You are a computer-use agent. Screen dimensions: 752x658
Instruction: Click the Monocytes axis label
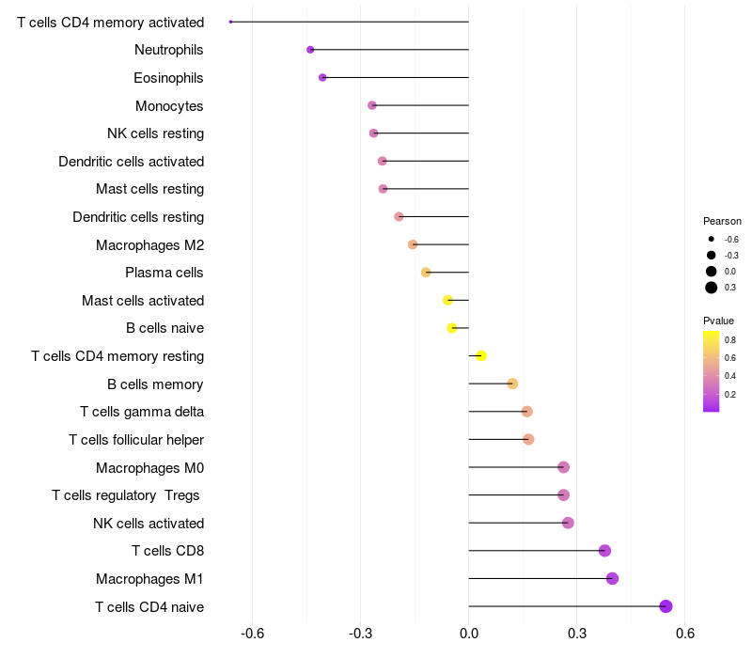pyautogui.click(x=169, y=105)
